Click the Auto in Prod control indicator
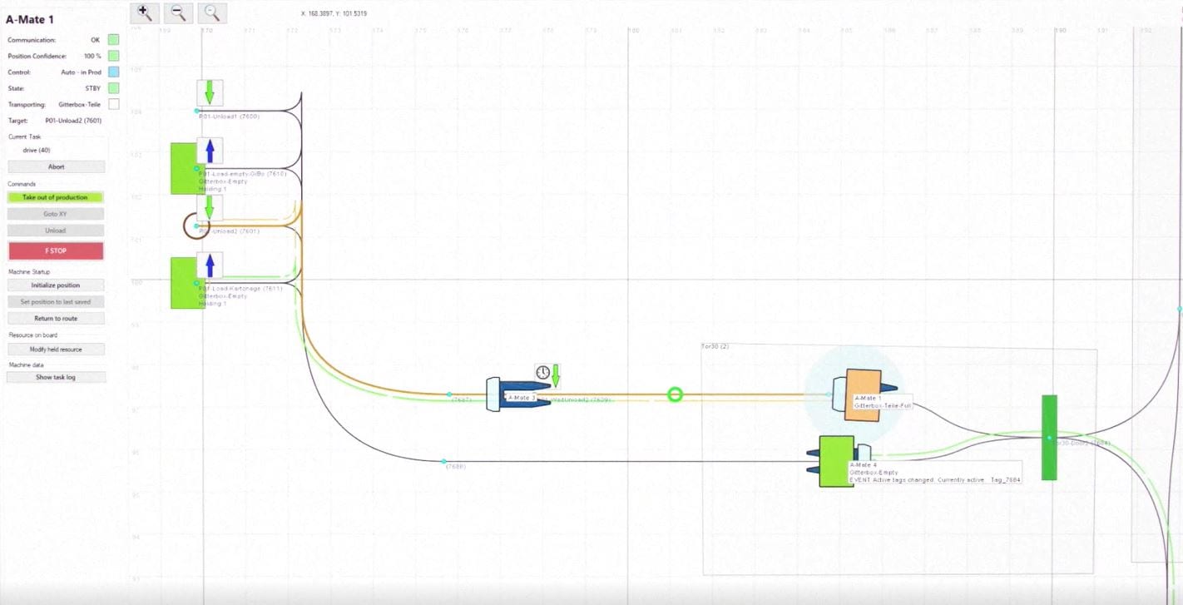The image size is (1183, 605). tap(113, 72)
